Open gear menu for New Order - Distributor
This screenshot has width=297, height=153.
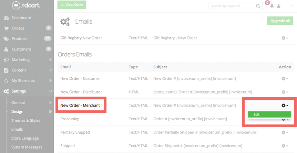tap(285, 92)
